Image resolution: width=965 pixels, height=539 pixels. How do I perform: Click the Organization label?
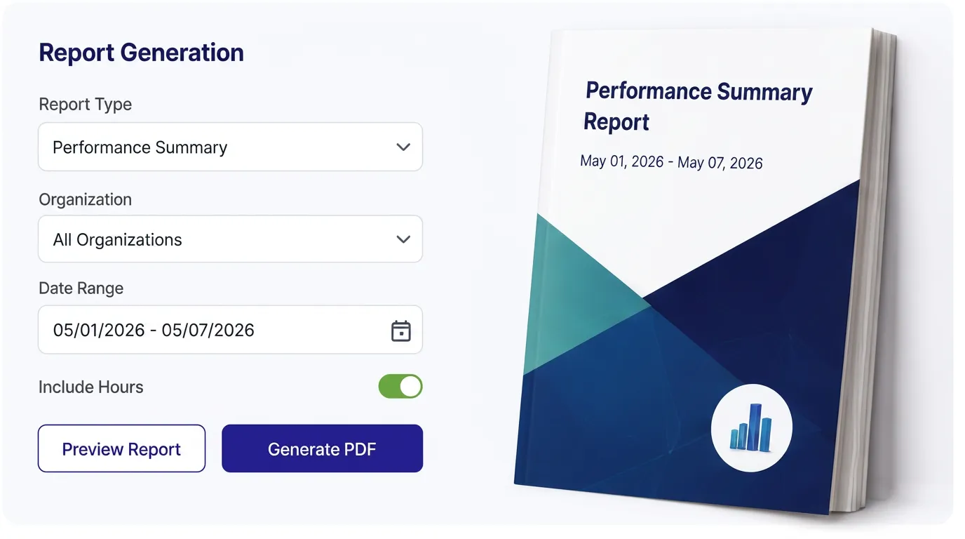point(85,199)
